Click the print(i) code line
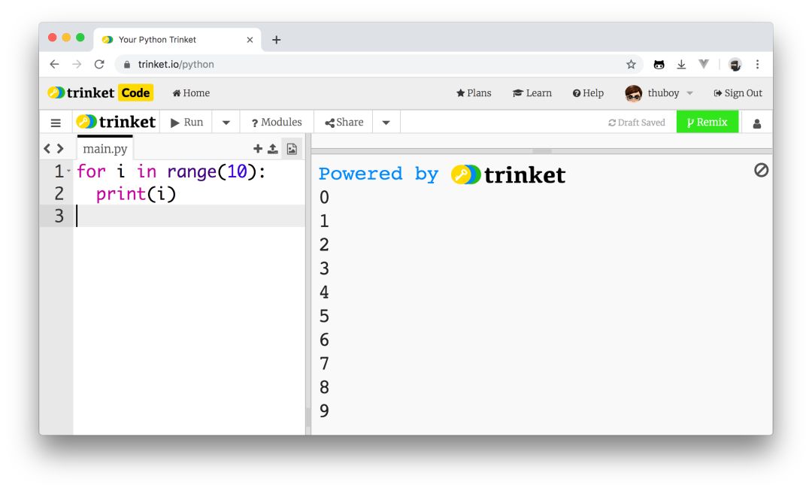The image size is (812, 491). (x=135, y=194)
